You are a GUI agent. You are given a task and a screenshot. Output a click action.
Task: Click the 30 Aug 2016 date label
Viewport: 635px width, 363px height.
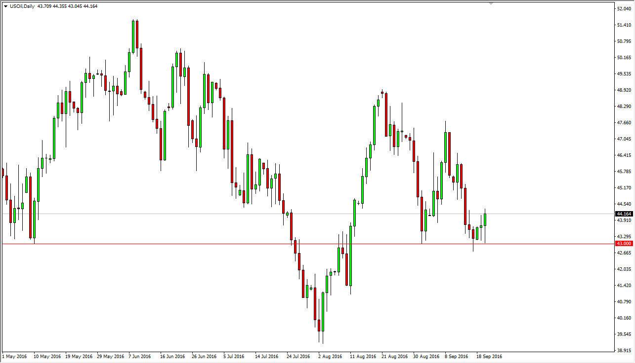(x=426, y=356)
